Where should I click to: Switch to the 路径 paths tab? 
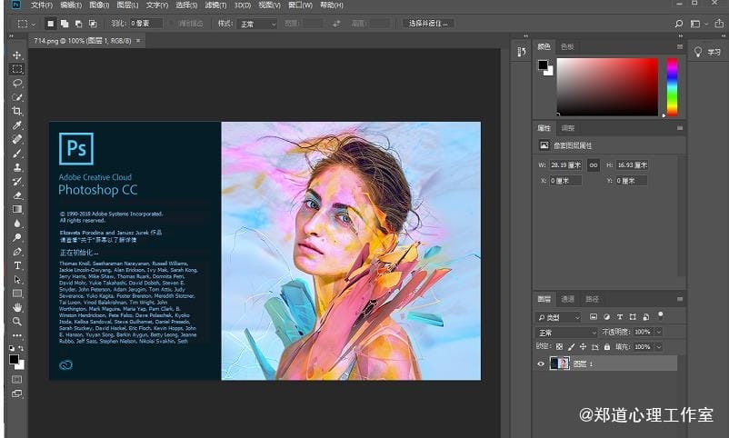coord(592,299)
